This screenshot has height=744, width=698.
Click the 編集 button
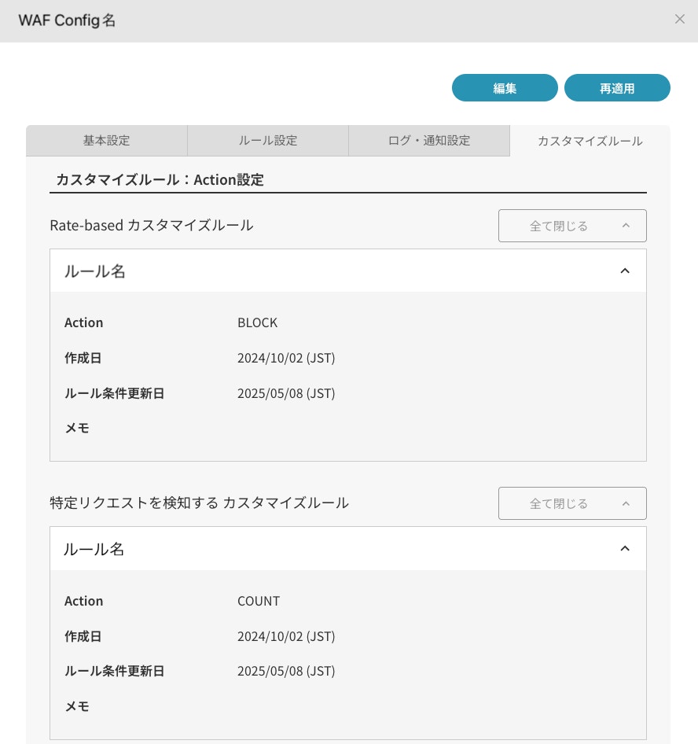pyautogui.click(x=505, y=88)
